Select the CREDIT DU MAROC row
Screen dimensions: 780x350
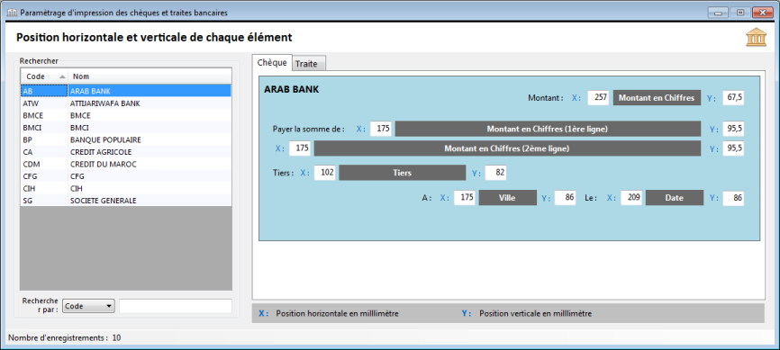126,164
